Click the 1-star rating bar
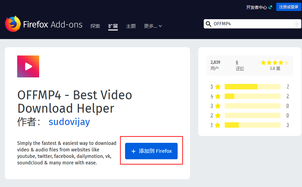The width and height of the screenshot is (302, 187). click(253, 125)
